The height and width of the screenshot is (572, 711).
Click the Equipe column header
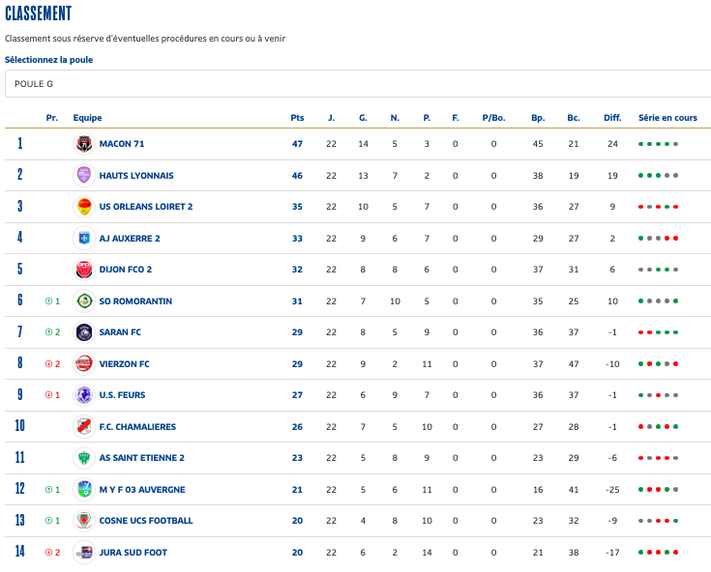tap(87, 118)
